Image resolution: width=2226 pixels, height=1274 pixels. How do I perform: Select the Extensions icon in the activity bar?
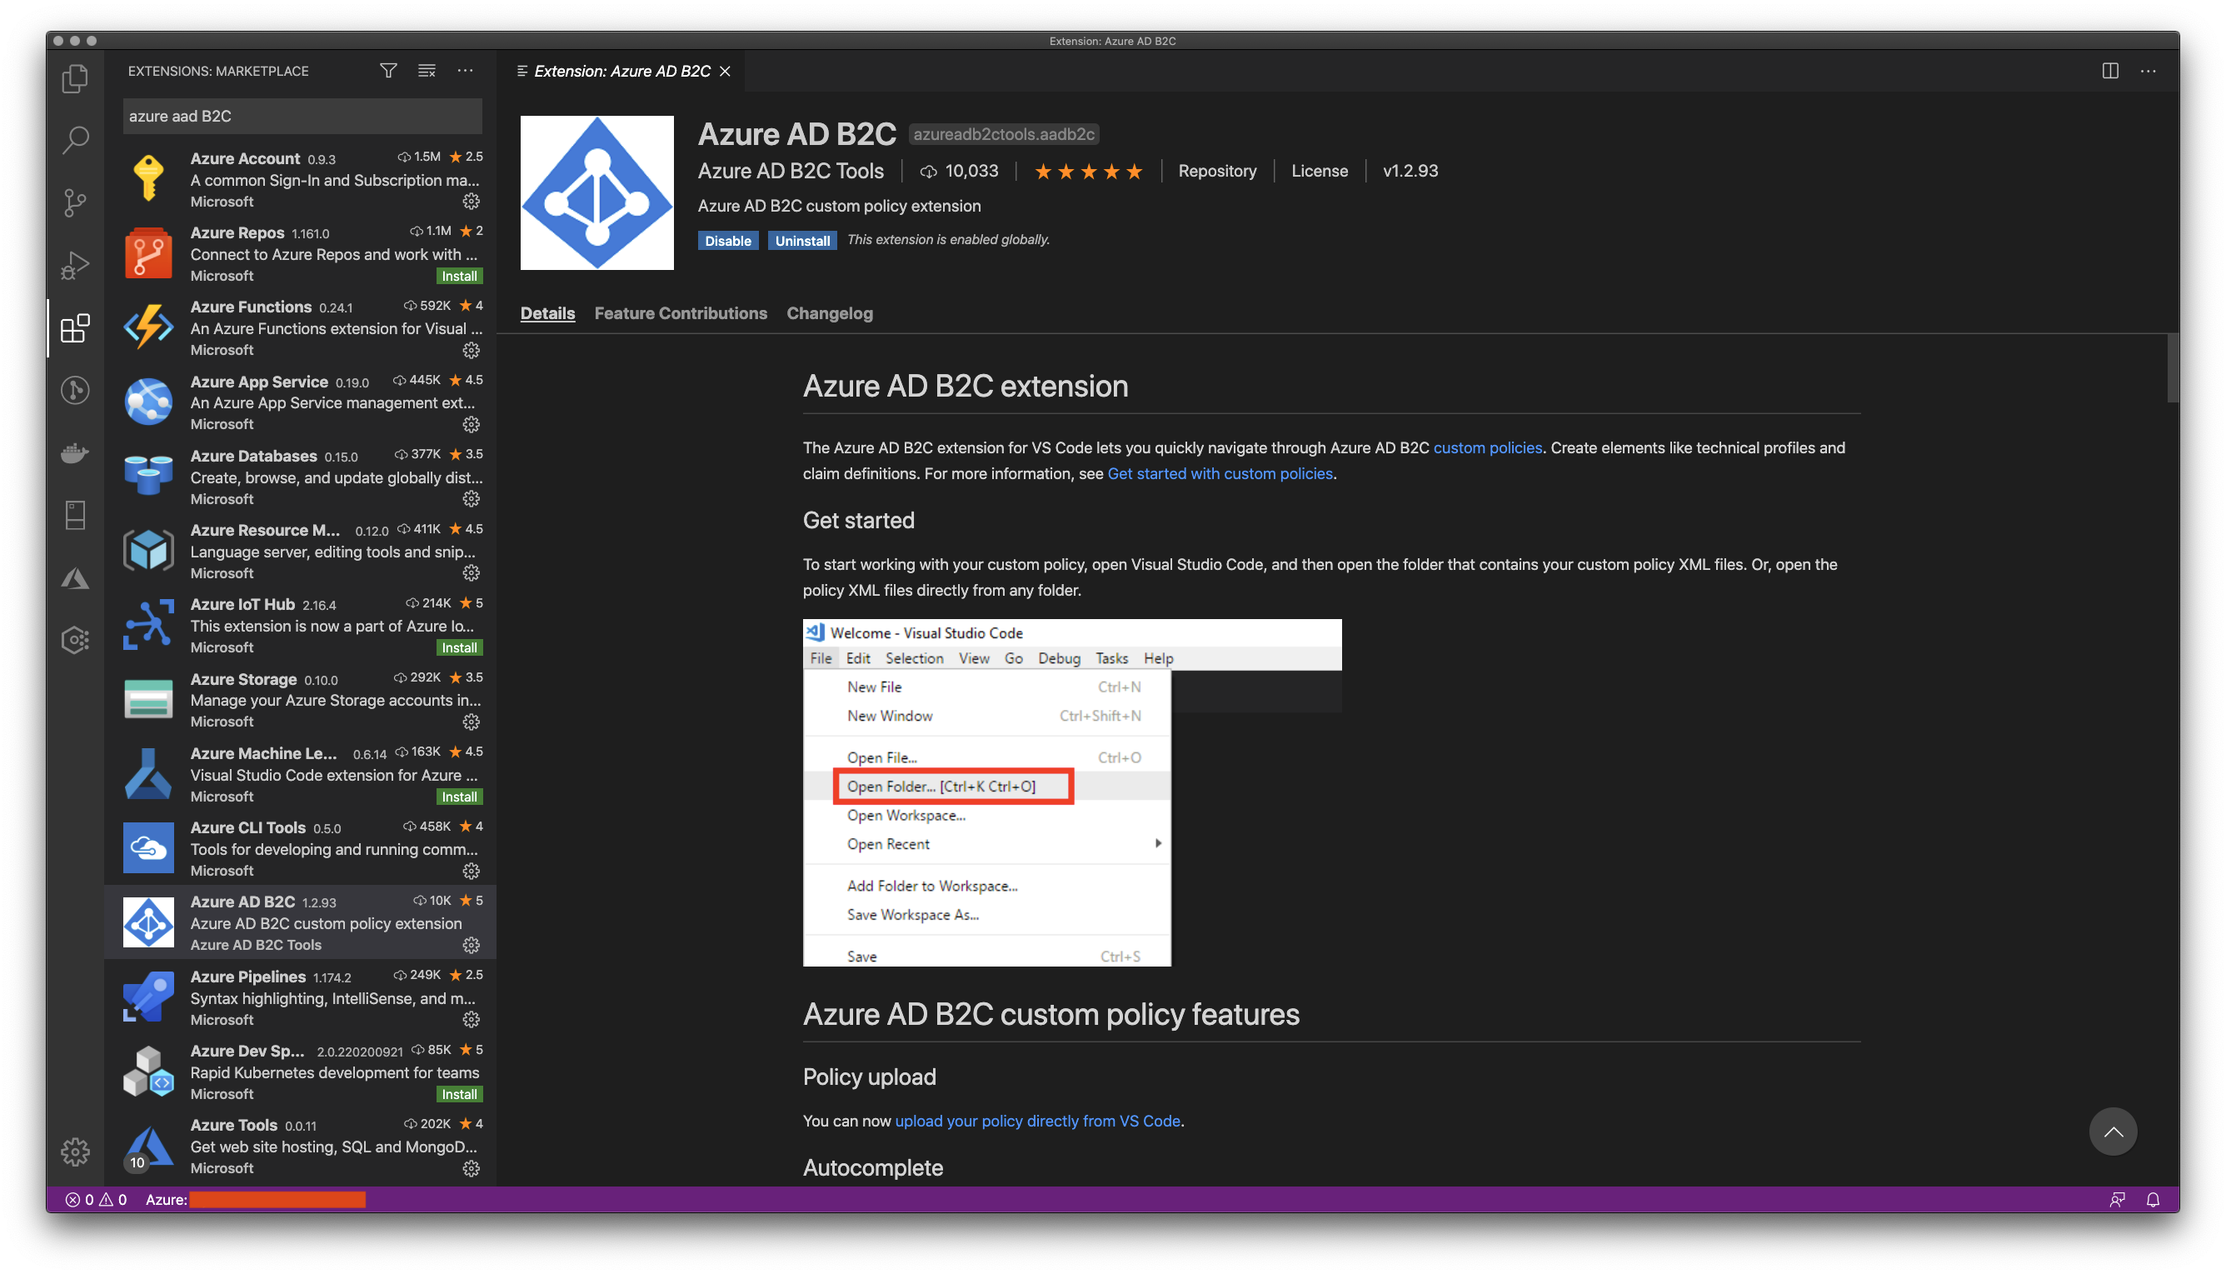coord(75,329)
